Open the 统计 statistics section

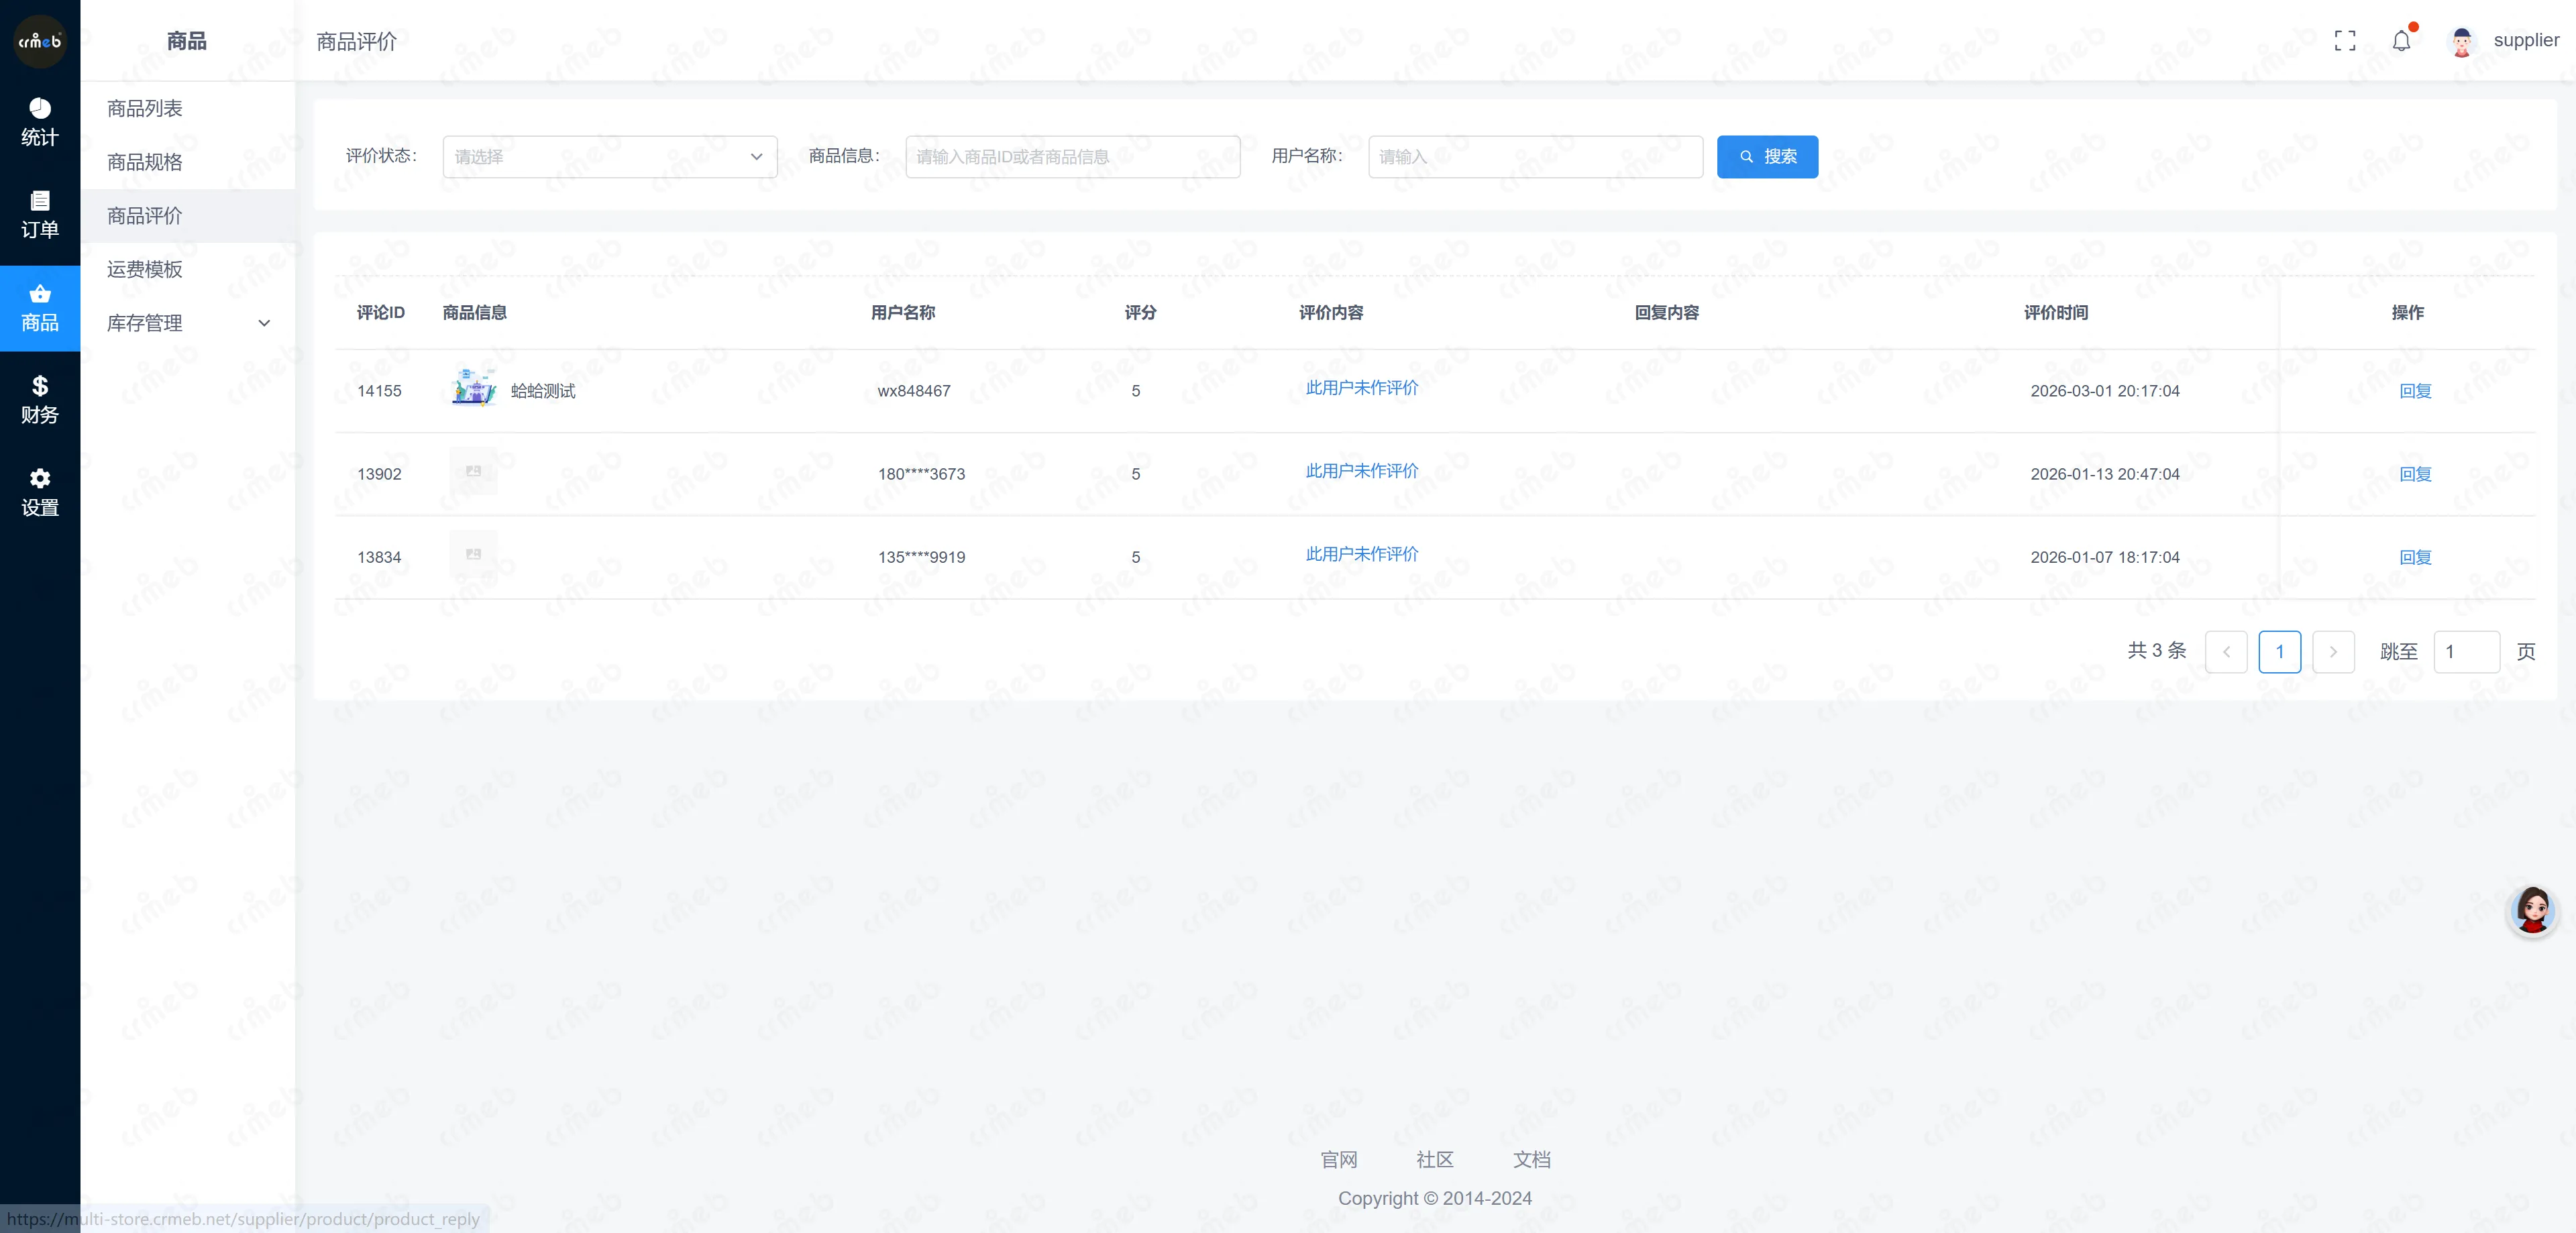pyautogui.click(x=40, y=123)
